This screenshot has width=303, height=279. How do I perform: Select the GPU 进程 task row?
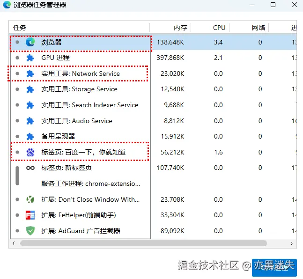153,58
